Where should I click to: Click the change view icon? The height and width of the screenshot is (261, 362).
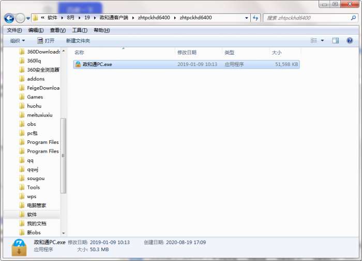coord(313,41)
